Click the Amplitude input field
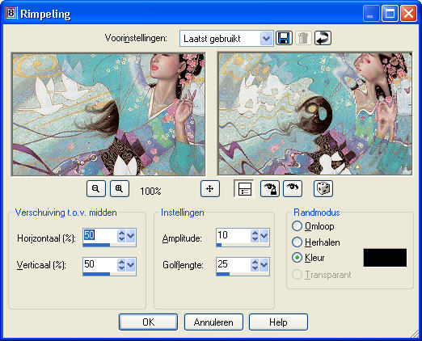Screen dimensions: 422x341 tap(234, 236)
